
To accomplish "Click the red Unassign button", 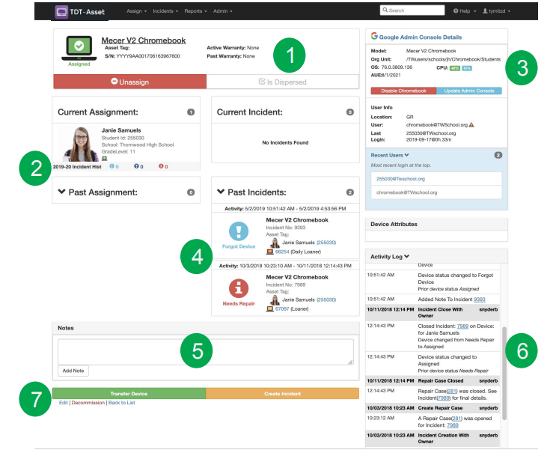I will pyautogui.click(x=129, y=82).
